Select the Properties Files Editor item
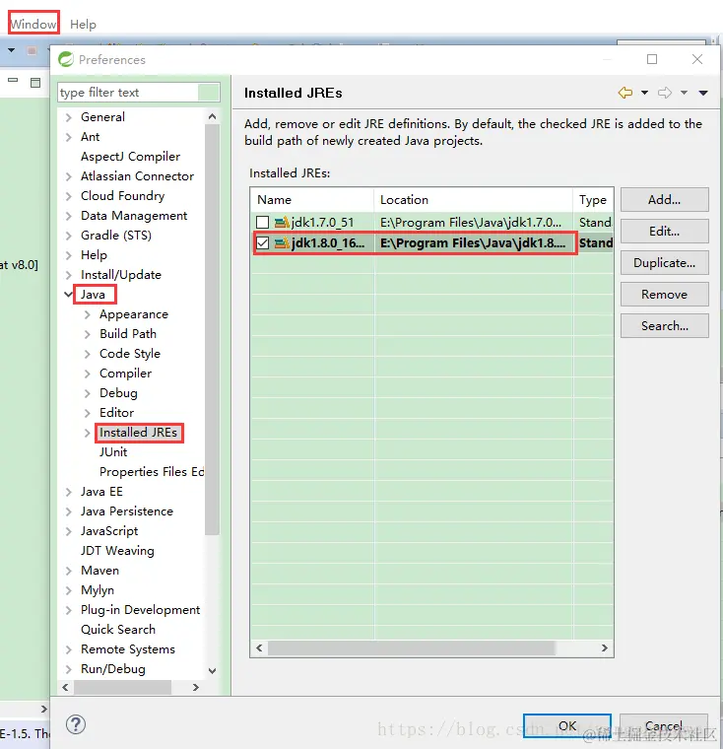The height and width of the screenshot is (749, 723). (x=152, y=472)
